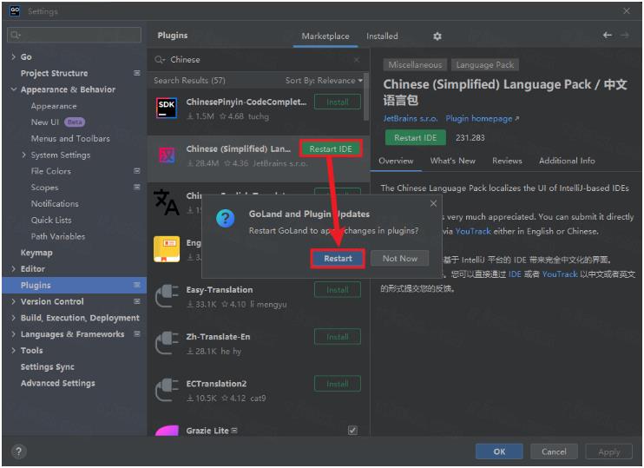Toggle the Grazie Lite enabled checkbox
The height and width of the screenshot is (468, 644).
pyautogui.click(x=352, y=430)
